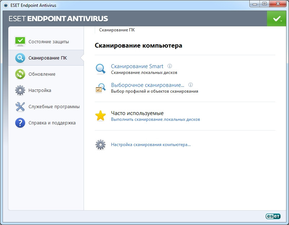Click the magnifier icon for Сканирование Smart
289x225 pixels.
[101, 69]
